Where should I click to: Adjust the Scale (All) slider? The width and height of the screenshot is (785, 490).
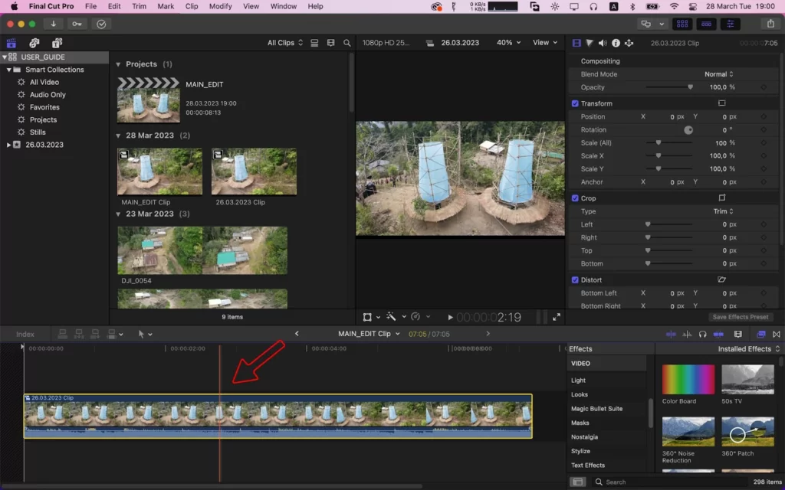669,142
